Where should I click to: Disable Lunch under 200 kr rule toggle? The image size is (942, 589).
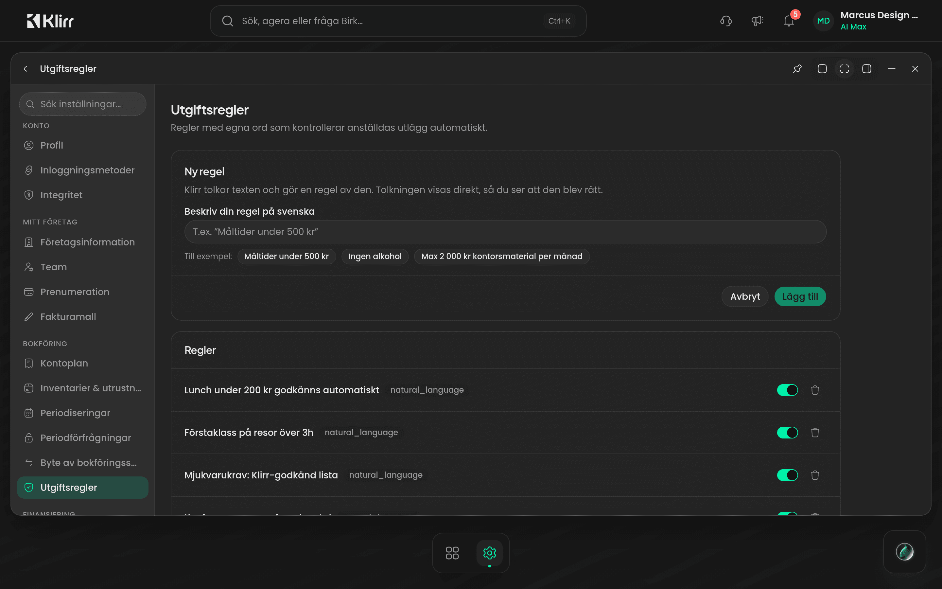788,390
